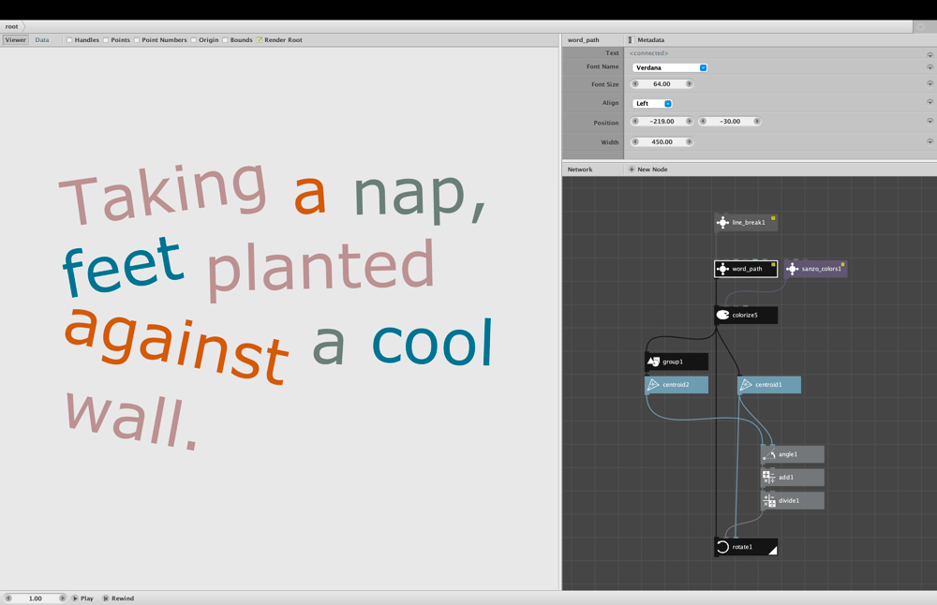Switch to the Data tab
The image size is (937, 605).
[42, 40]
